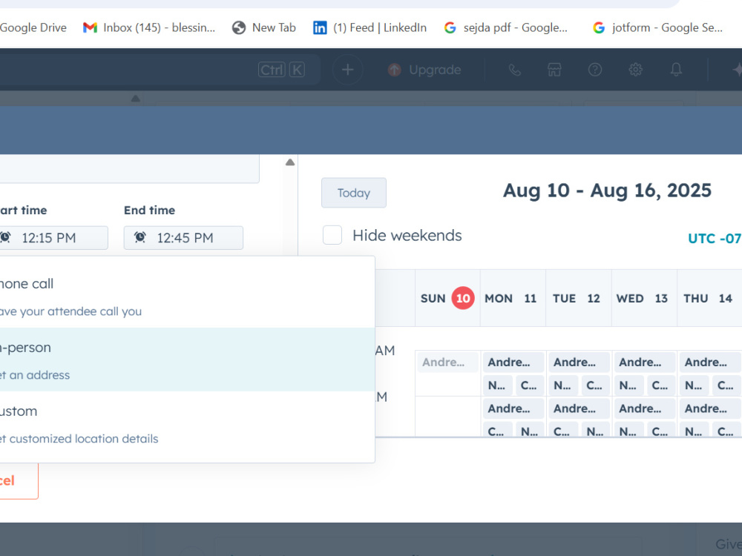742x556 pixels.
Task: Open the second Andre... event on Monday
Action: (x=513, y=408)
